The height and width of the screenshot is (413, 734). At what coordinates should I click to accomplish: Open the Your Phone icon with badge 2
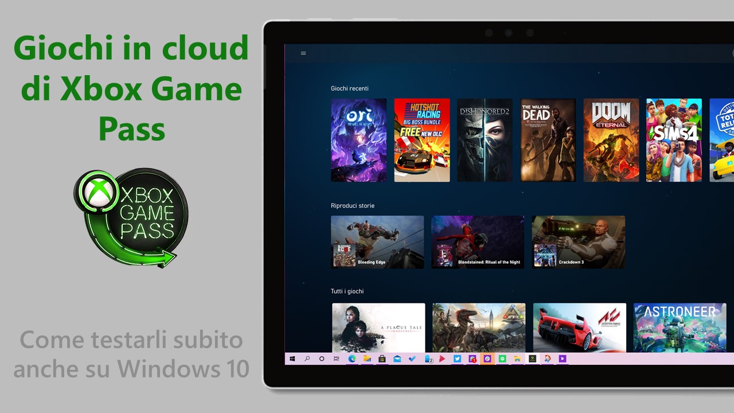coord(428,359)
